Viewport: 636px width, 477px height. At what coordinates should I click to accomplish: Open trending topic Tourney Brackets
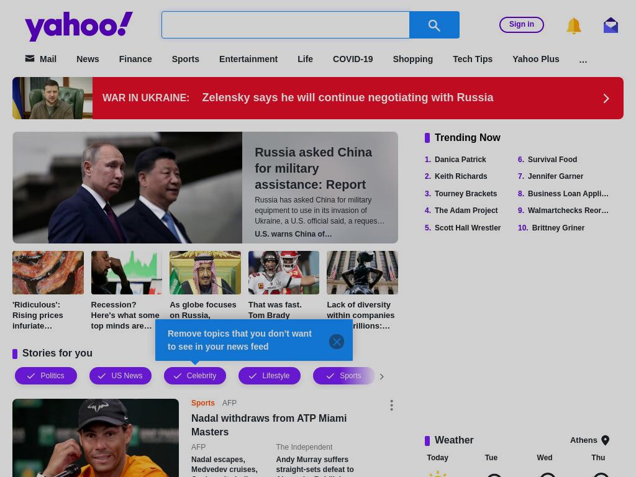coord(466,194)
